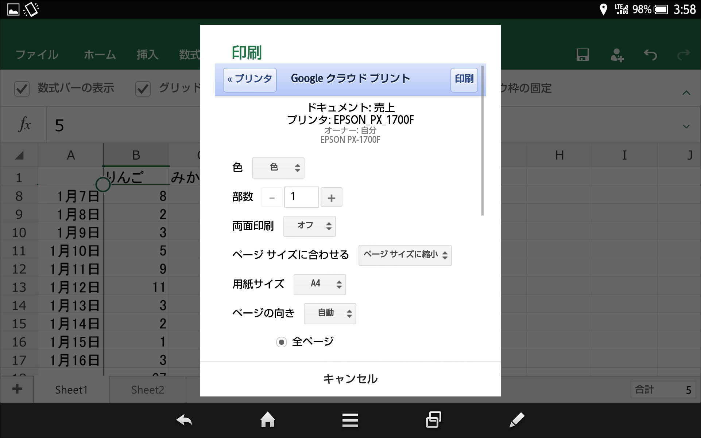This screenshot has height=438, width=701.
Task: Increase copies with the plus stepper
Action: [x=331, y=197]
